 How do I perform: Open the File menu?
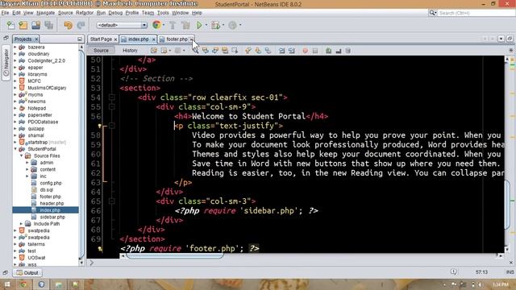(x=5, y=13)
